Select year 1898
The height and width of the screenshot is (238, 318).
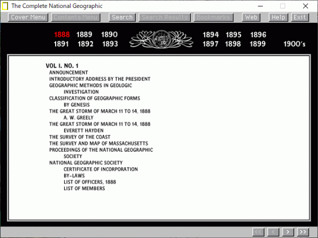(233, 44)
